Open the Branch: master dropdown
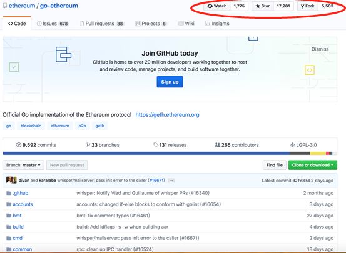Screen dimensions: 346x253 pos(23,165)
